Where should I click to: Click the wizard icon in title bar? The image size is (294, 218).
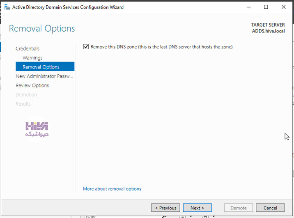coord(7,7)
